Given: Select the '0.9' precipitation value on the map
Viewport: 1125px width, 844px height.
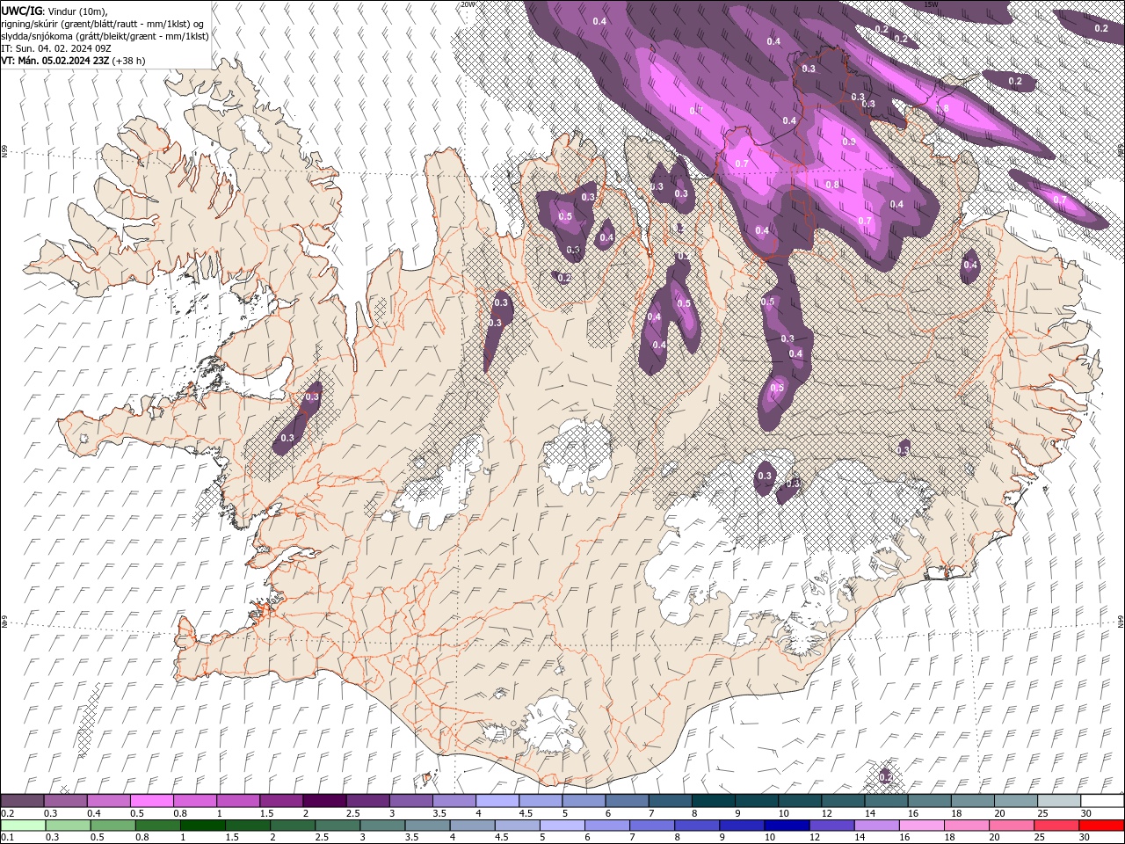Looking at the screenshot, I should coord(849,142).
